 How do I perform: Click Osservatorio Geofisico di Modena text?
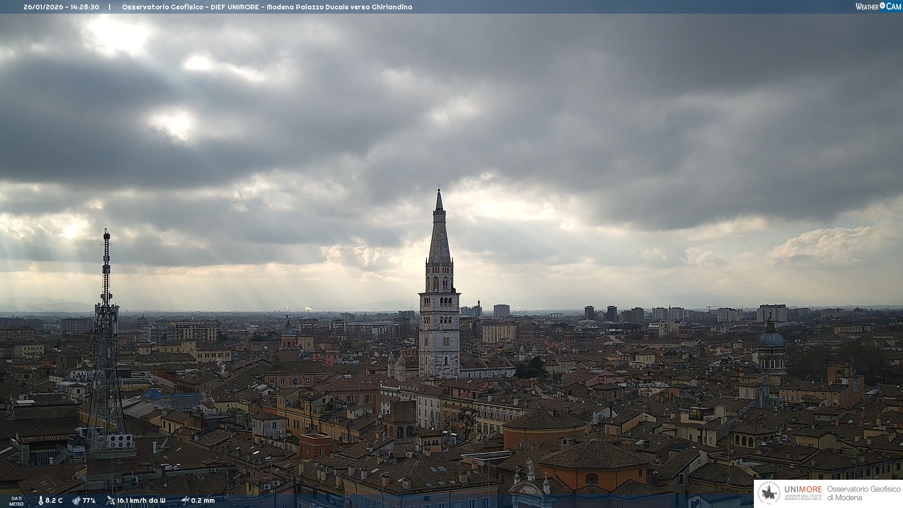(x=863, y=493)
